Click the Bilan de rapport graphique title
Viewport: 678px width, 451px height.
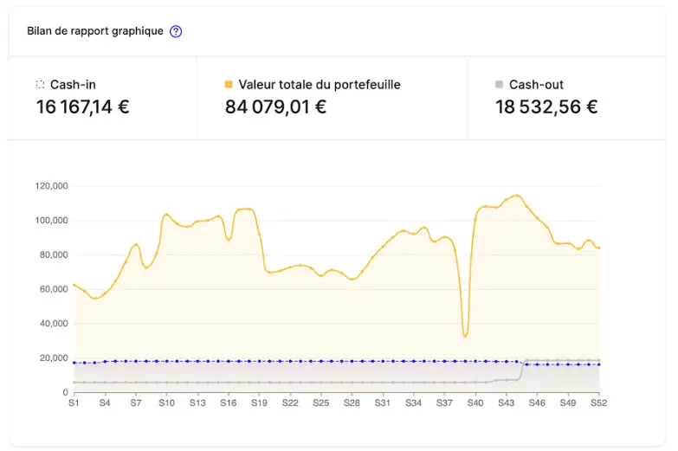pyautogui.click(x=94, y=31)
